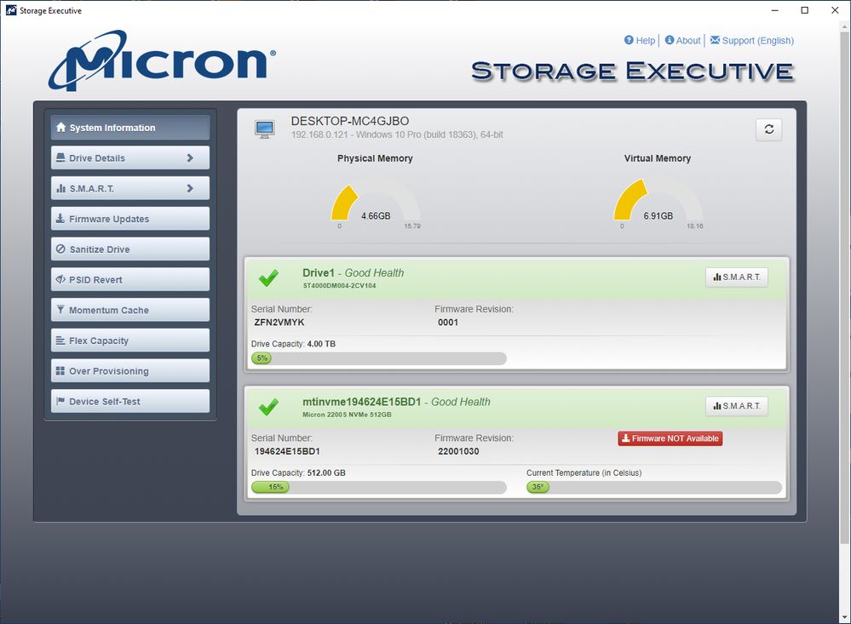Click the Current Temperature bar showing 35°
851x624 pixels.
(654, 487)
